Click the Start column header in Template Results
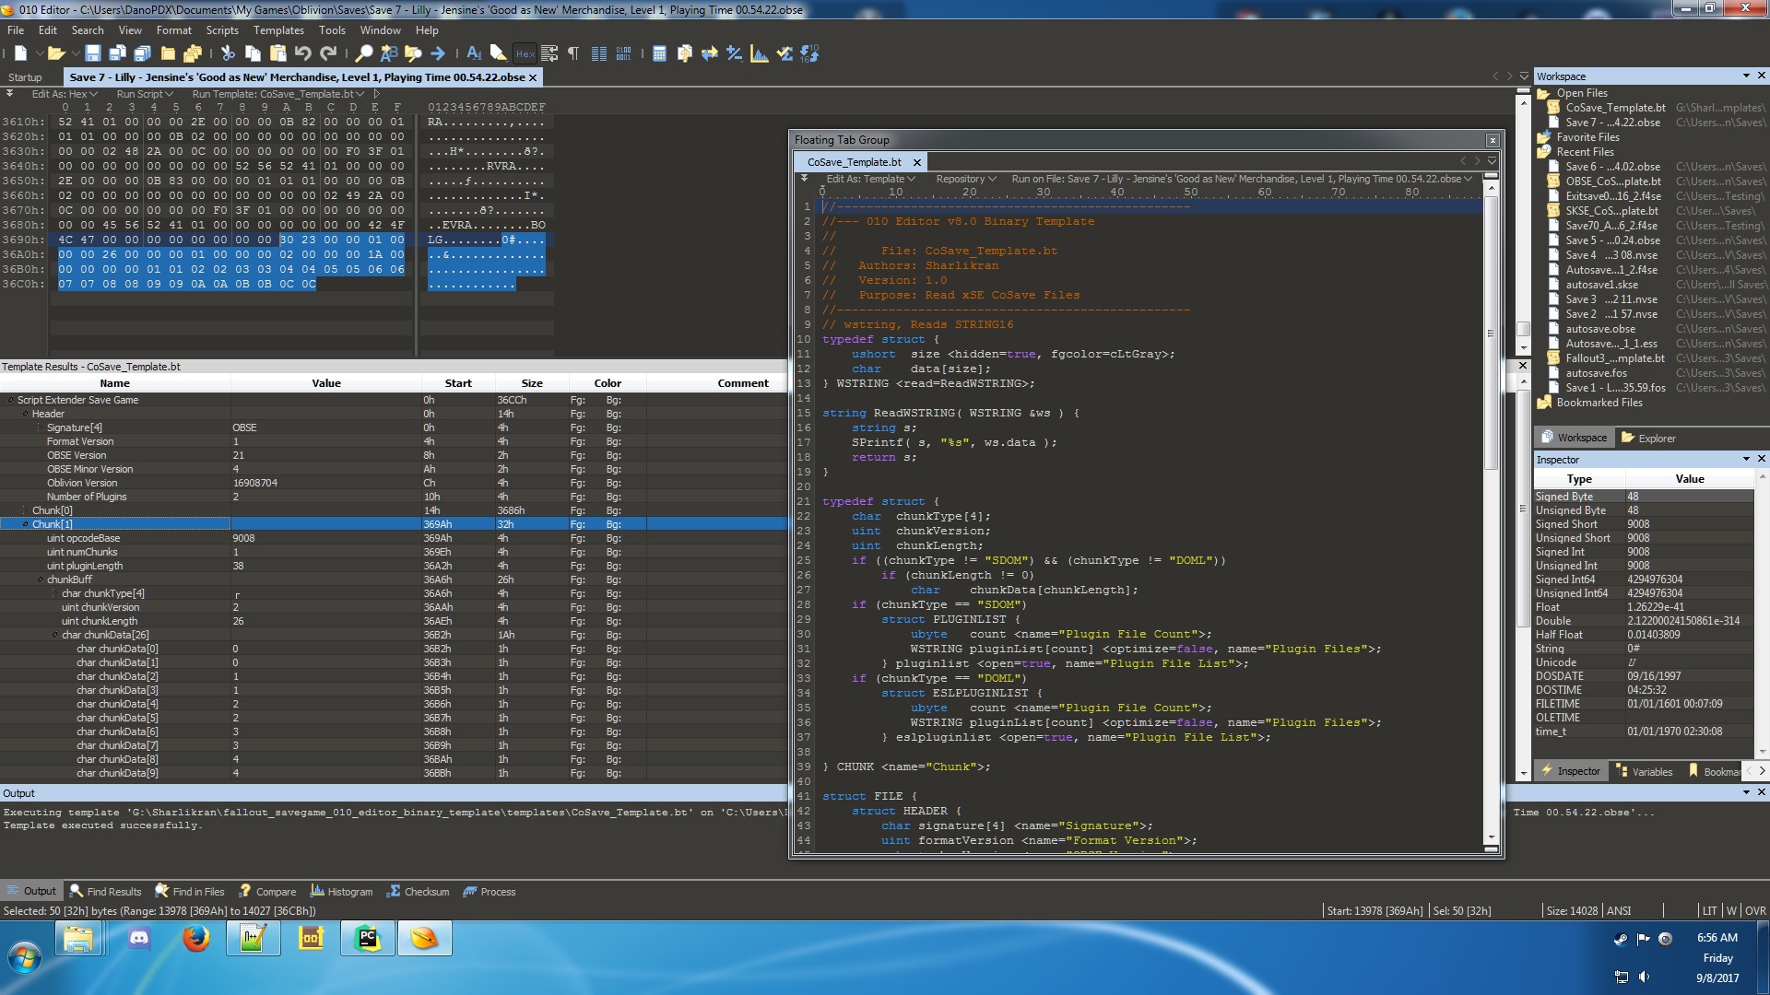Image resolution: width=1770 pixels, height=995 pixels. [458, 383]
